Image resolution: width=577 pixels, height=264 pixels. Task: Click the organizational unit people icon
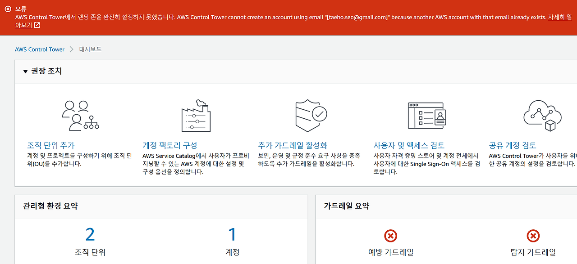80,115
